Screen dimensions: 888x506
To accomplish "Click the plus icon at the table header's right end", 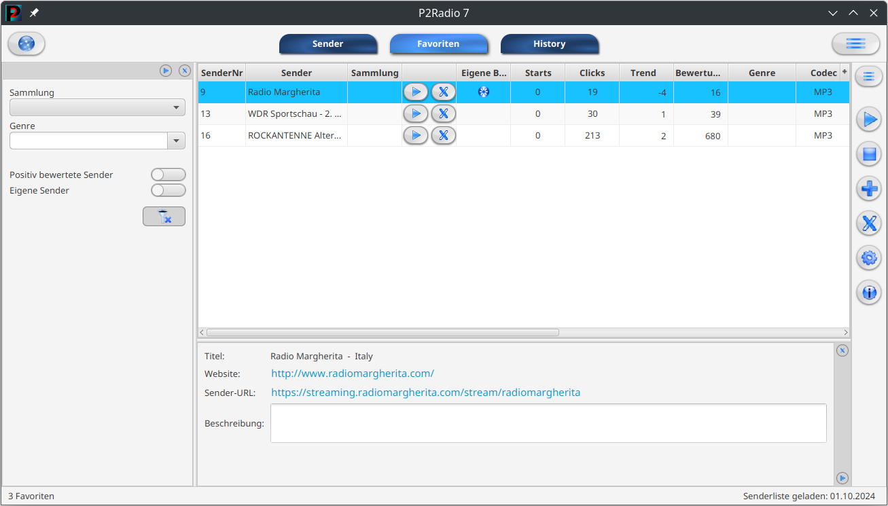I will tap(845, 71).
